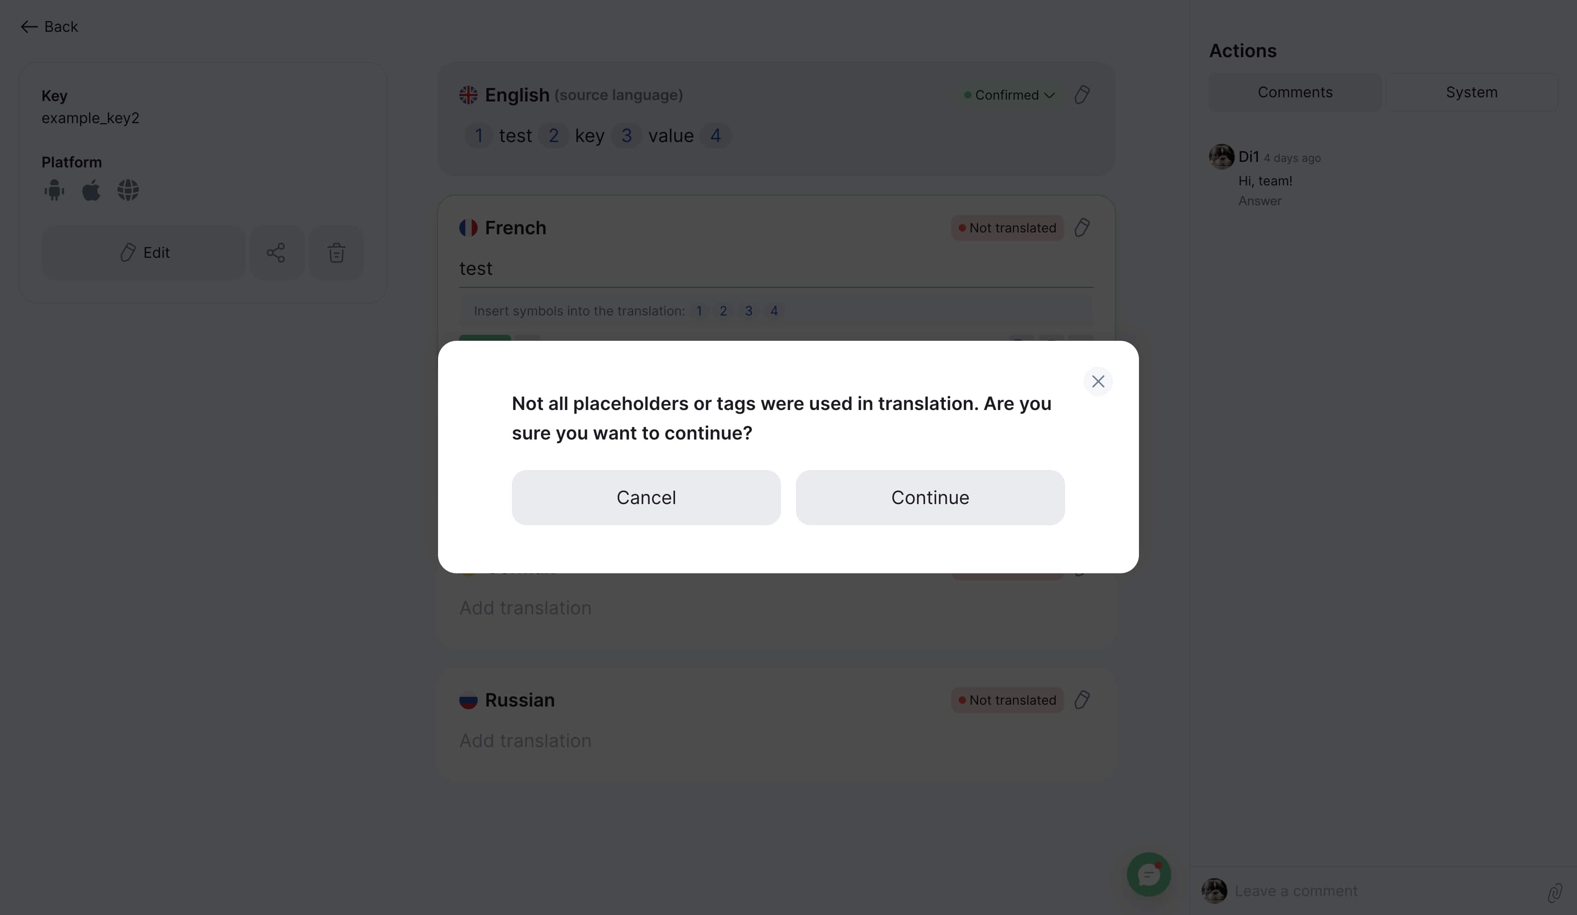1577x915 pixels.
Task: Edit the Russian translation pencil icon
Action: (x=1082, y=700)
